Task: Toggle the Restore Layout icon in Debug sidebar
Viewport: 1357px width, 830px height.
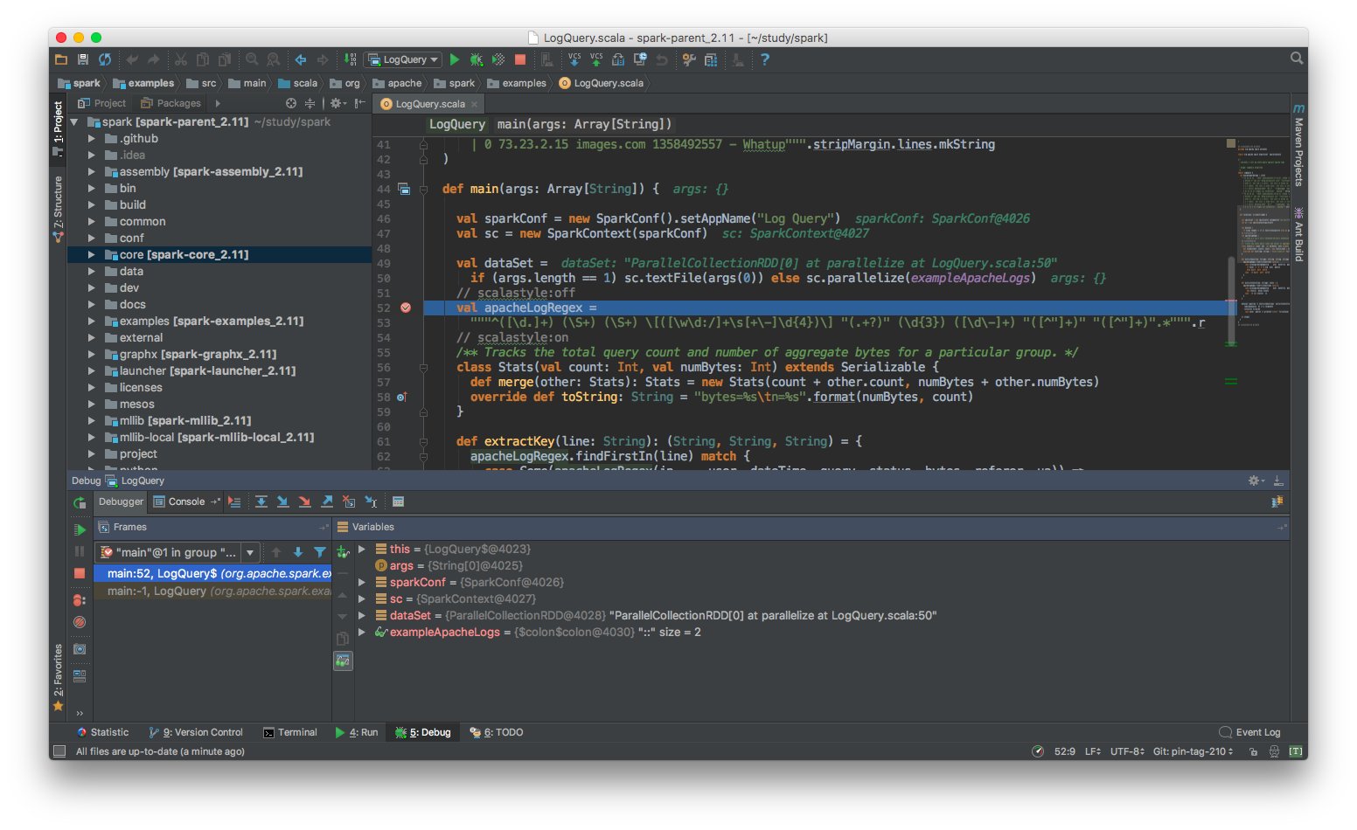Action: [x=80, y=675]
